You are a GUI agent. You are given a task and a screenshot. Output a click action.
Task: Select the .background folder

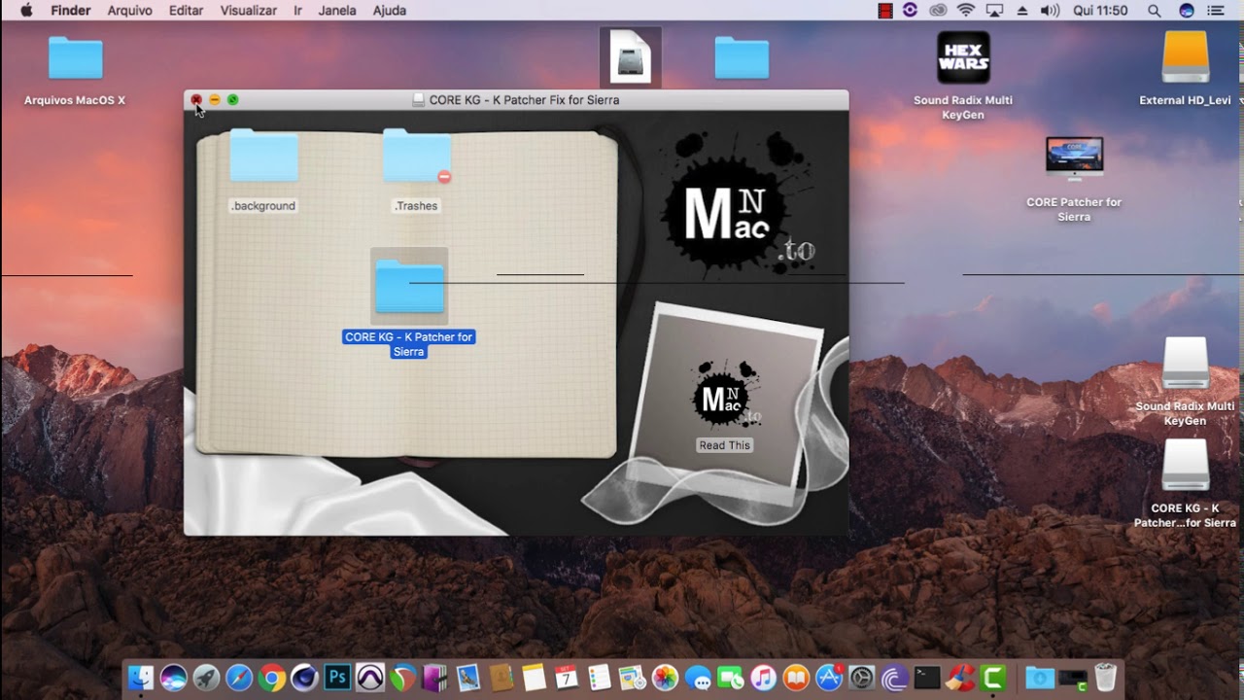(x=263, y=157)
